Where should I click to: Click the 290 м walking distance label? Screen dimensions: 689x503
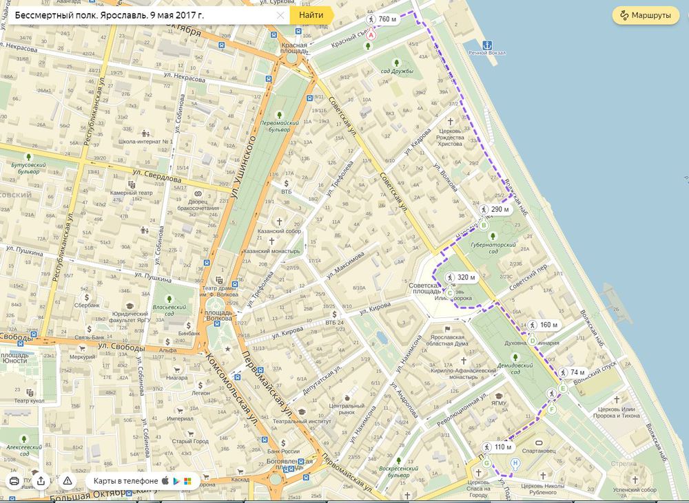495,209
